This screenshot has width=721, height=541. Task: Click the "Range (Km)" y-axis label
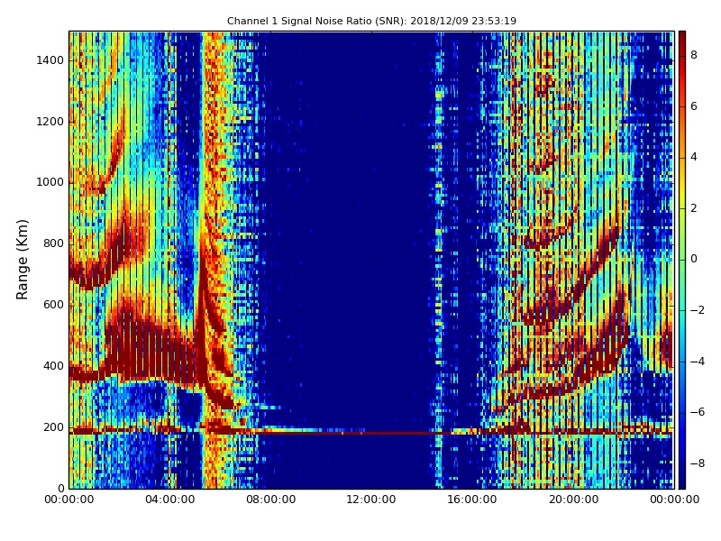click(22, 260)
